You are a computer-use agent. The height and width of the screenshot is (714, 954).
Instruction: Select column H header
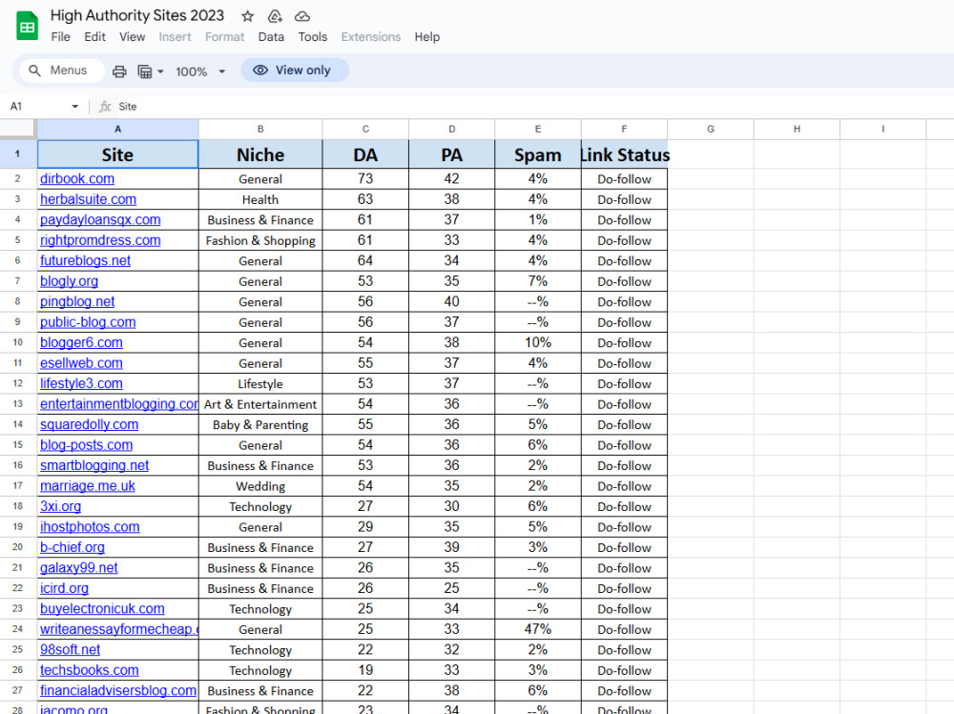tap(797, 129)
